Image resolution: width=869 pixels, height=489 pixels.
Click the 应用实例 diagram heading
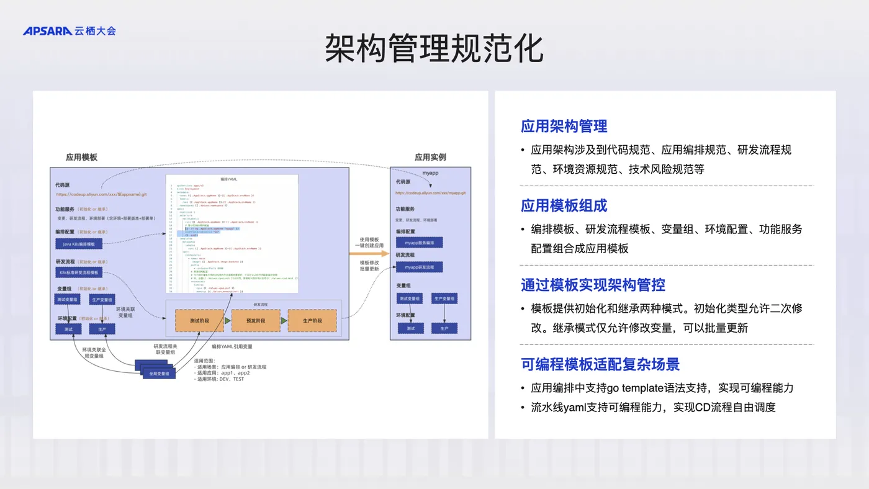(430, 158)
